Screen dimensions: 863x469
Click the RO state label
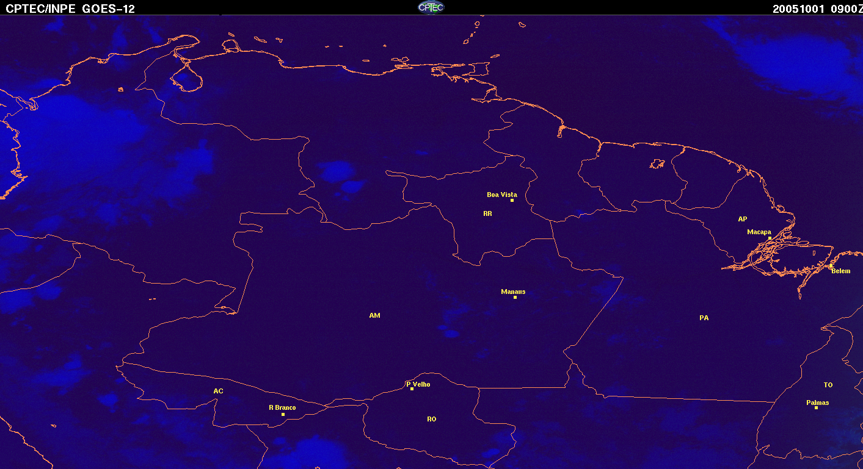tap(432, 419)
